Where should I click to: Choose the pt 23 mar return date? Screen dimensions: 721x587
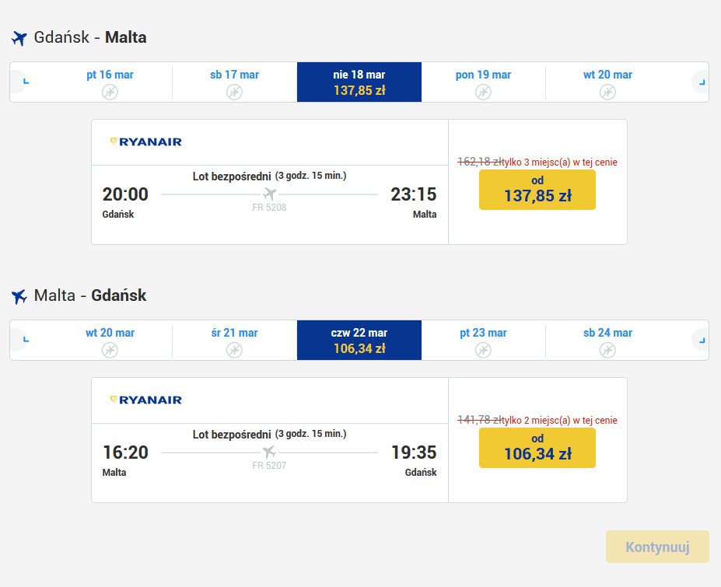tap(483, 341)
